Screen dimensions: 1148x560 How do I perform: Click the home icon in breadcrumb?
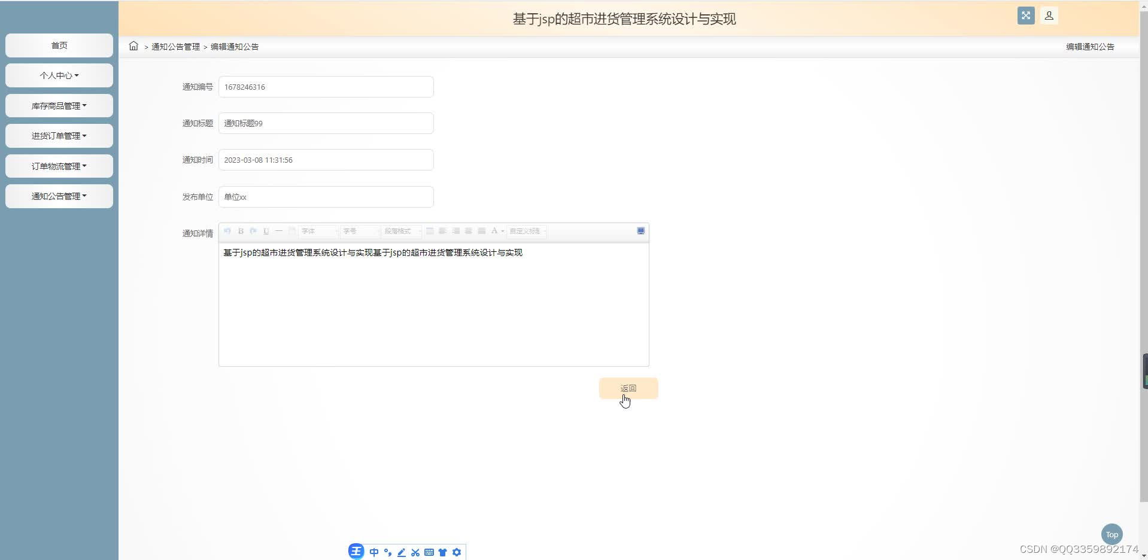tap(133, 46)
